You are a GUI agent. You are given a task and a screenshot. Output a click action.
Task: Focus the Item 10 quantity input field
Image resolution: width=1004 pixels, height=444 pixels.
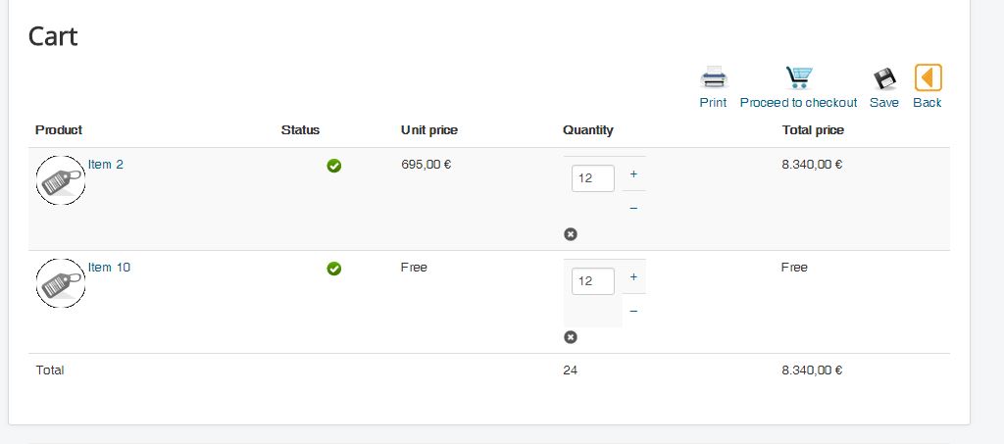tap(592, 281)
